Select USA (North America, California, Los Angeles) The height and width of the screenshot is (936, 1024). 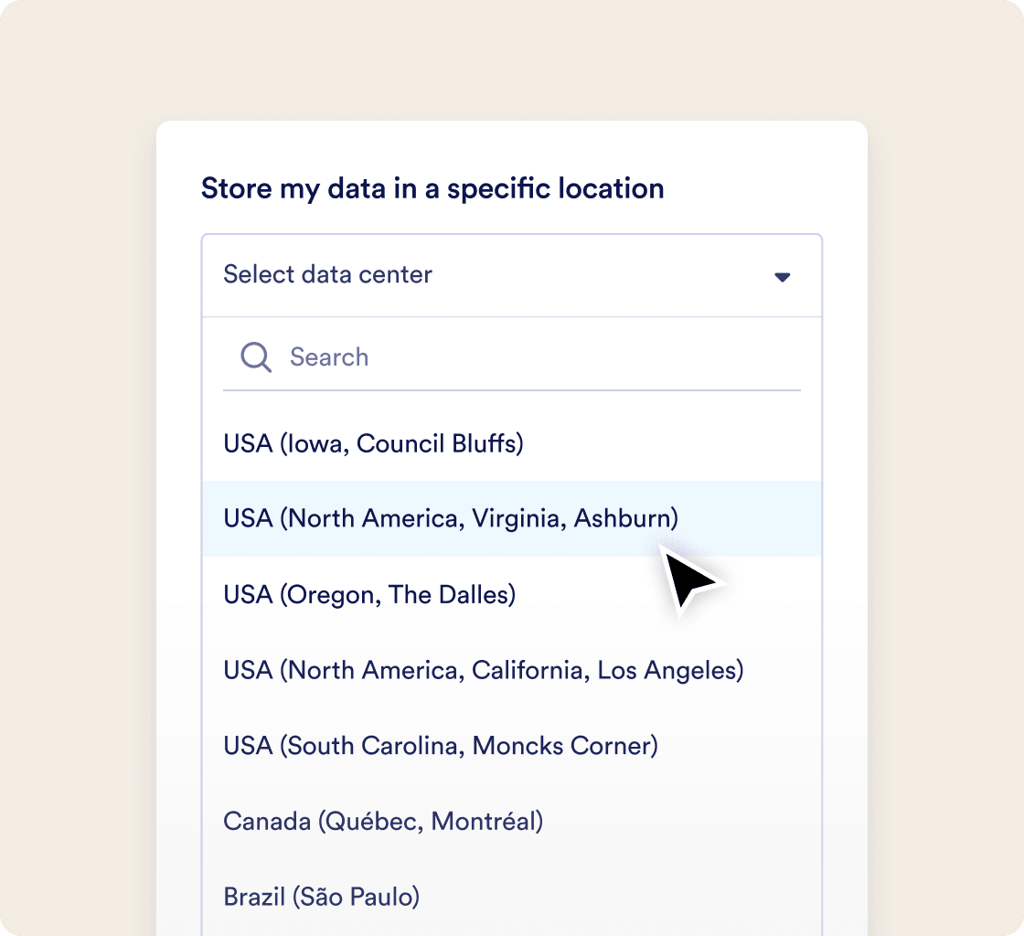pyautogui.click(x=511, y=670)
